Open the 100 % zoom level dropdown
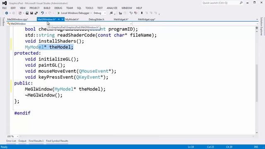 pyautogui.click(x=17, y=136)
